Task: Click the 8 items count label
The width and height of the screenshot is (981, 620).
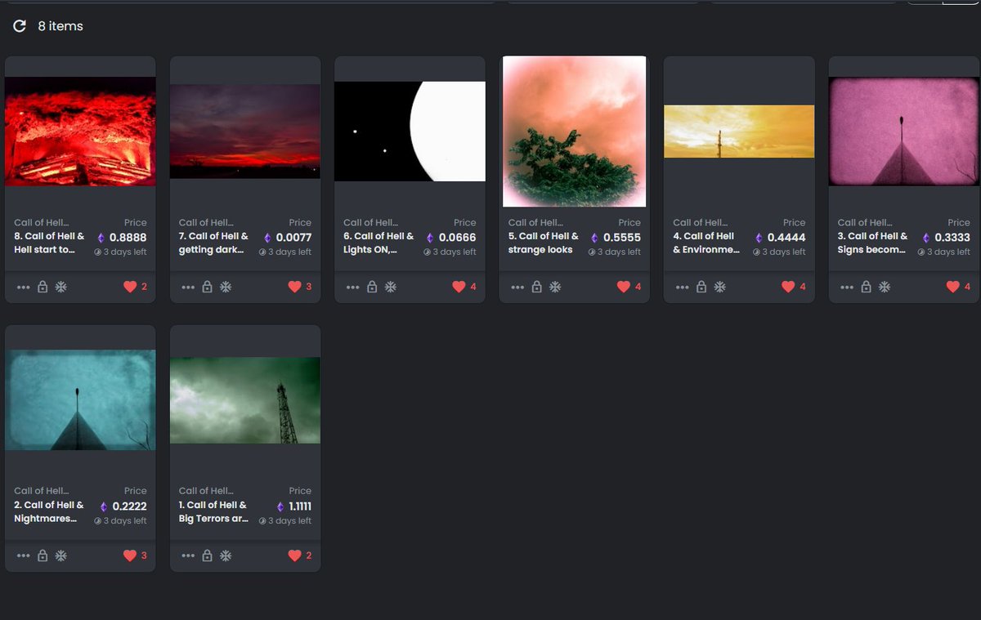Action: click(x=60, y=26)
